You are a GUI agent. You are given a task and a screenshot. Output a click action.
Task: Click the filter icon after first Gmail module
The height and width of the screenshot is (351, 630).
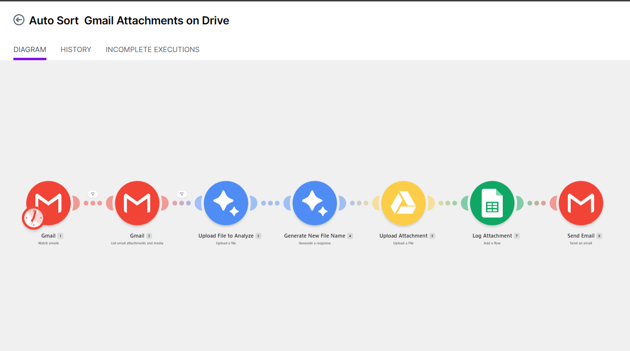93,194
